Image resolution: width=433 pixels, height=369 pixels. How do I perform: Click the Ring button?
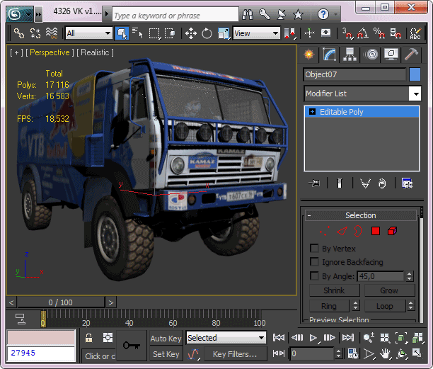(329, 306)
